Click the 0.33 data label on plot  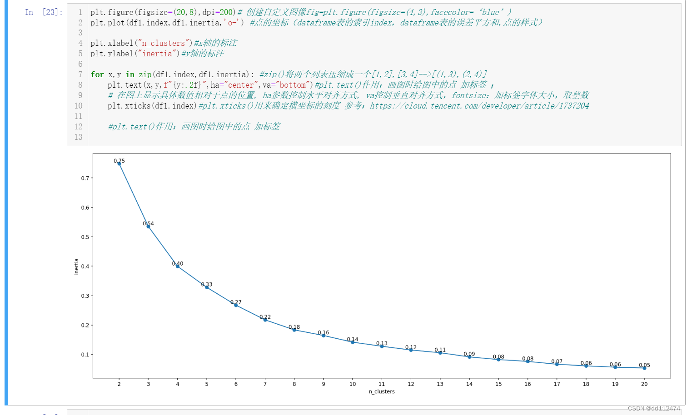207,284
